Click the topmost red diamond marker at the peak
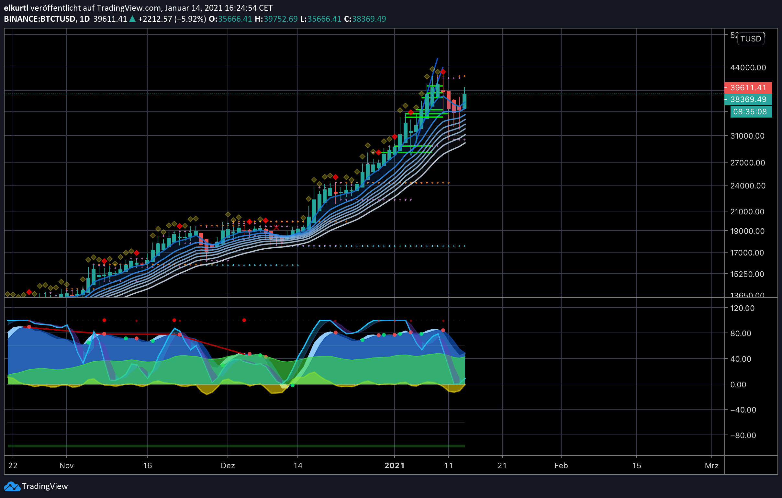 click(443, 72)
